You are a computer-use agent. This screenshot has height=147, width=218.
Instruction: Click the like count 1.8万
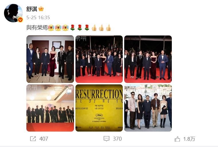point(189,139)
